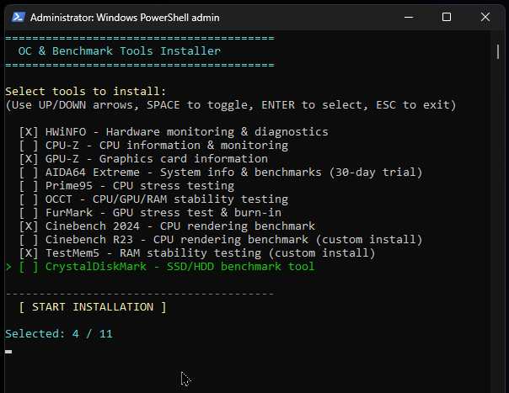This screenshot has height=393, width=509.
Task: Click 'GPU-Z - Graphics card information' text
Action: click(157, 159)
